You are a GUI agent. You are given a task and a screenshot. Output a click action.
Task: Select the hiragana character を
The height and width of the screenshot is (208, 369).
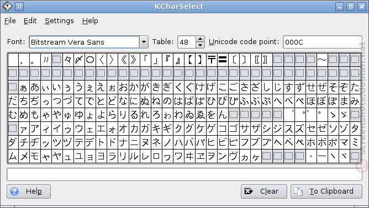pyautogui.click(x=212, y=114)
